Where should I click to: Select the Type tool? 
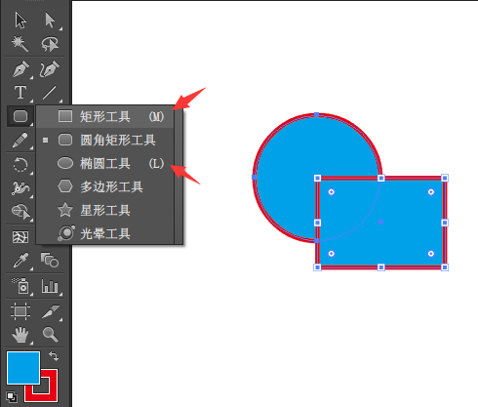(20, 93)
